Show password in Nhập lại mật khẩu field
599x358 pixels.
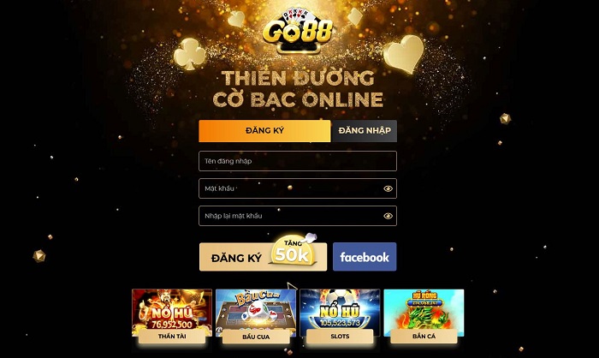coord(388,216)
